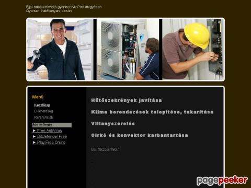Image resolution: width=251 pixels, height=188 pixels.
Task: Click the arrow before Play Free Online
Action: click(34, 143)
